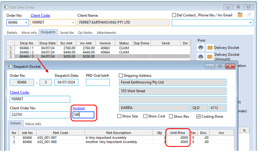The height and width of the screenshot is (152, 258).
Task: Select the Details tab in Despatch Docket
Action: 16,123
